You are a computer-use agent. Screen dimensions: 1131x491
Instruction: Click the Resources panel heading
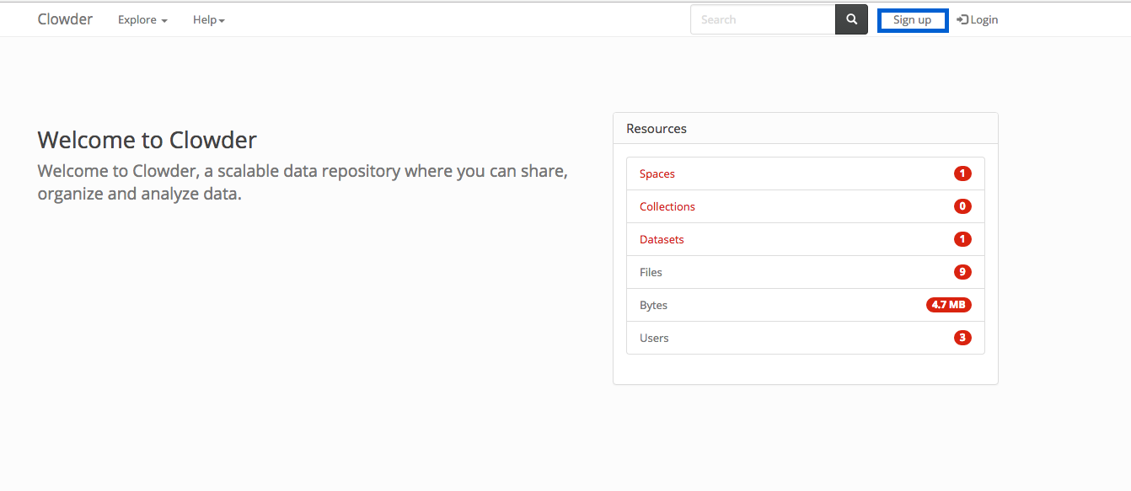pos(657,129)
